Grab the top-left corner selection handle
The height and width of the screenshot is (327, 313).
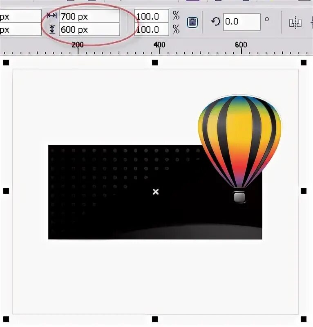coord(6,63)
